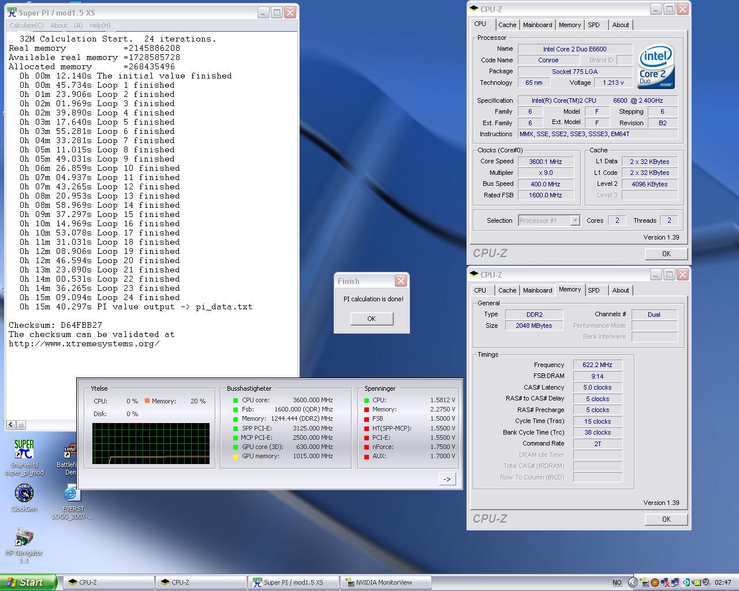The height and width of the screenshot is (591, 739).
Task: Select SPD tab in Memory CPU-Z window
Action: [594, 290]
